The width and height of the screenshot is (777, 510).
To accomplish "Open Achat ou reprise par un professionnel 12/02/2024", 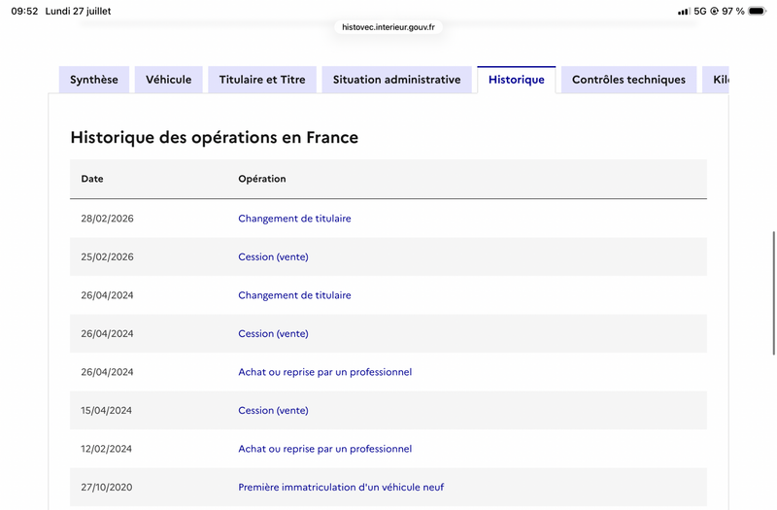I will pos(325,449).
